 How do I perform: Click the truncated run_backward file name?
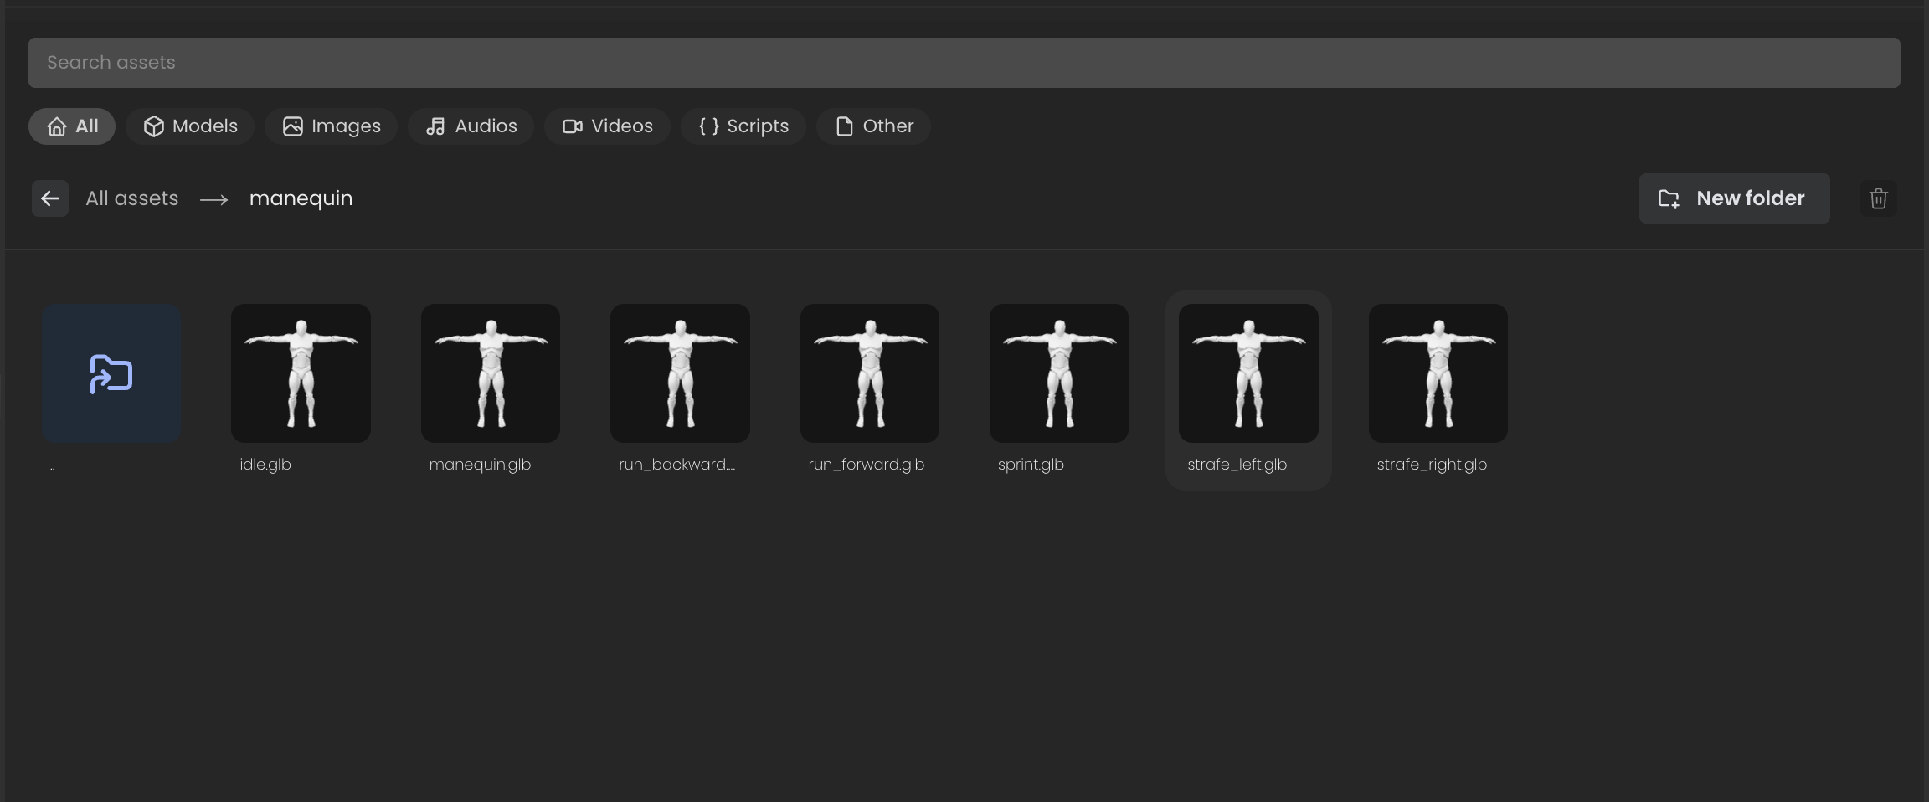click(x=677, y=465)
